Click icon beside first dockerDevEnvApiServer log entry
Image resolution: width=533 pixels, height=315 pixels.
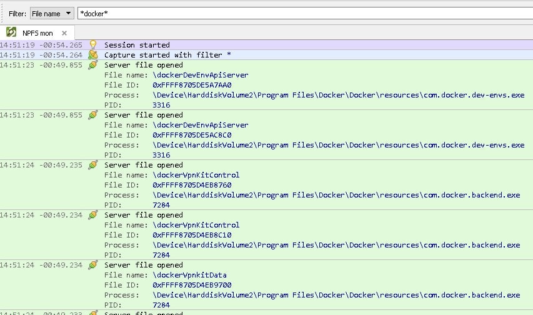tap(93, 65)
